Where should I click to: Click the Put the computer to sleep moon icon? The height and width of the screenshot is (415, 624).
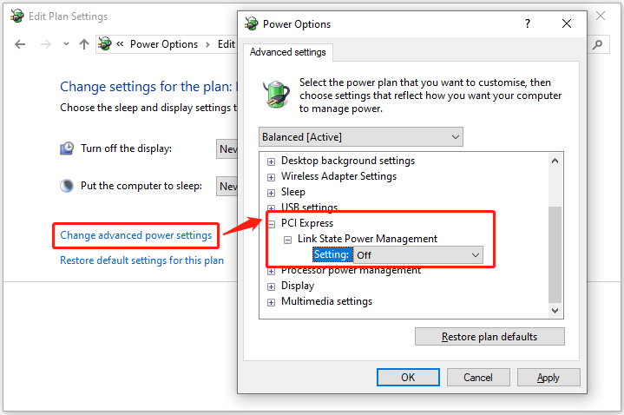pos(67,186)
